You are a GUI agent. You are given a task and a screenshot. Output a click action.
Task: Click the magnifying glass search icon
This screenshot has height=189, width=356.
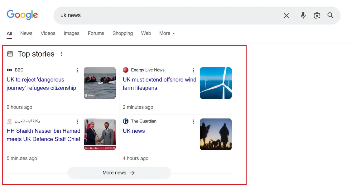click(x=330, y=16)
